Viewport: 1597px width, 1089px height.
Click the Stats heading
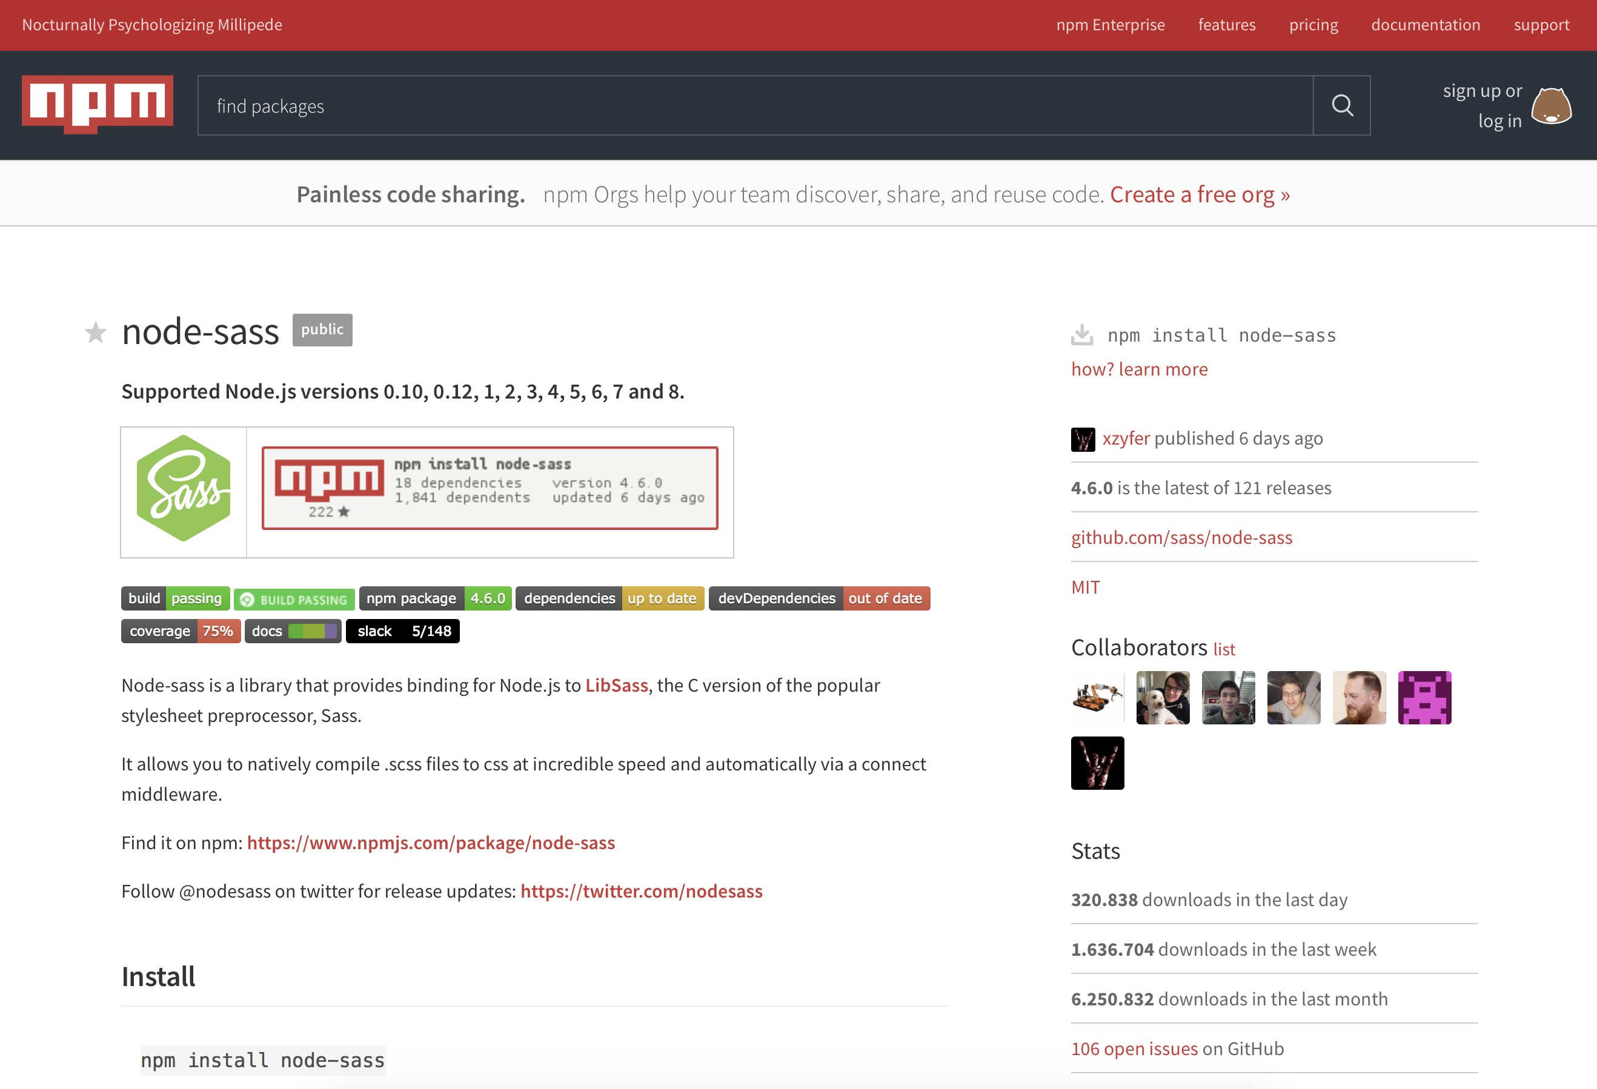[1095, 852]
